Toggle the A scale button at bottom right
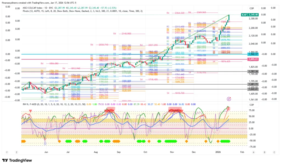This screenshot has height=166, width=281. coord(254,152)
